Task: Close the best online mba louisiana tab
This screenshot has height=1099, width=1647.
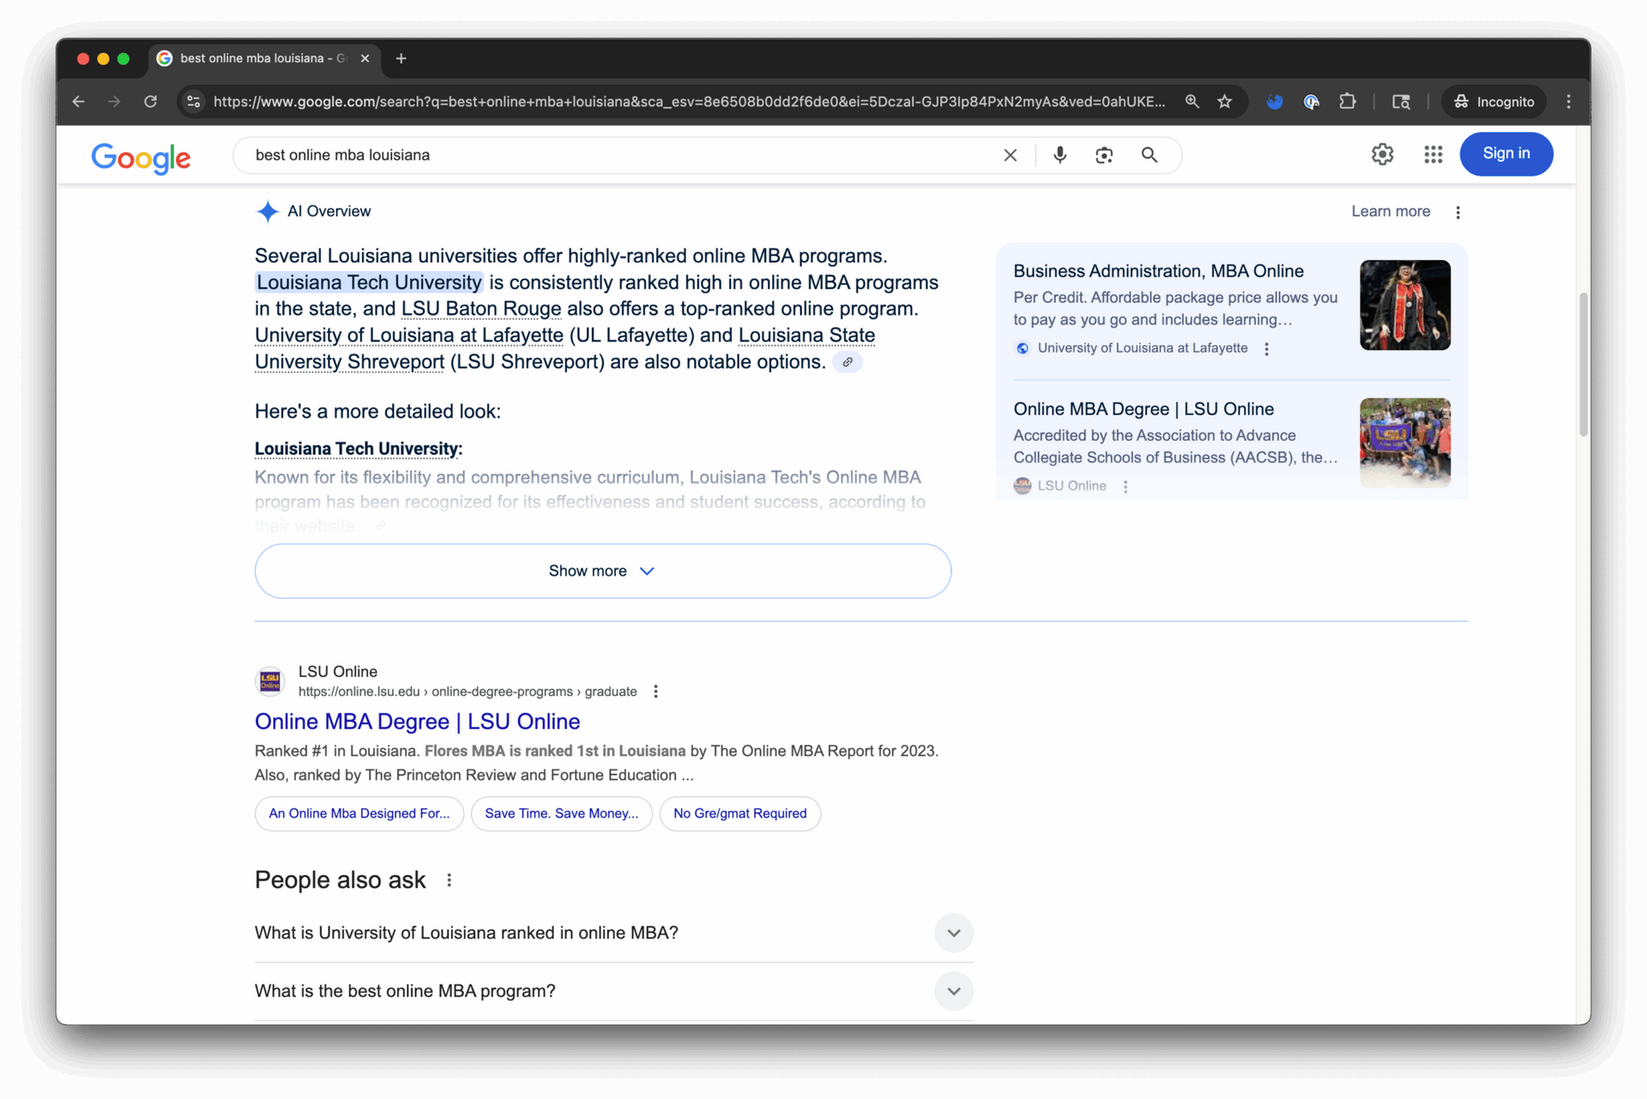Action: (365, 58)
